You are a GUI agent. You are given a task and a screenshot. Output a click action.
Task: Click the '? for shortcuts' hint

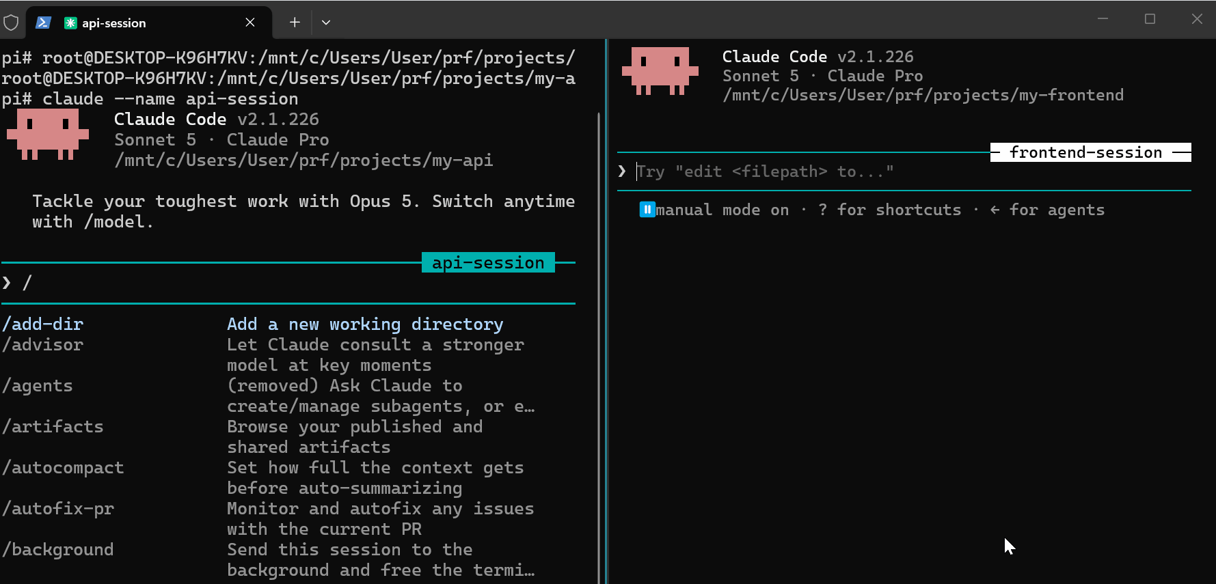(890, 210)
